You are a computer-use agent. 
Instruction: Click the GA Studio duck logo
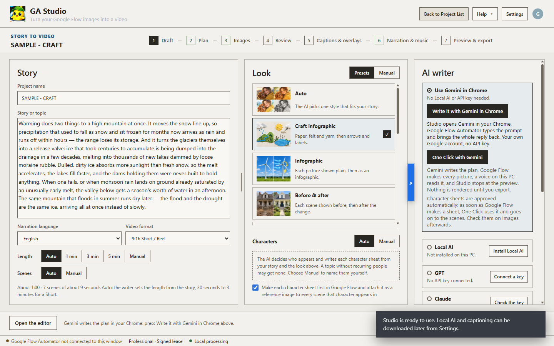click(18, 14)
